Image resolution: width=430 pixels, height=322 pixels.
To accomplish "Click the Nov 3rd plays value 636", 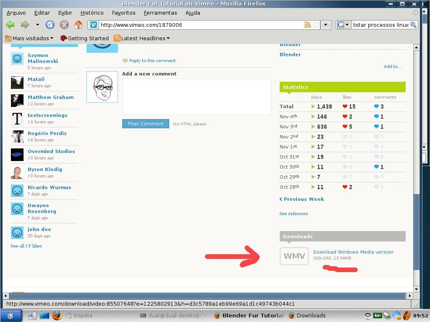I will coord(322,127).
